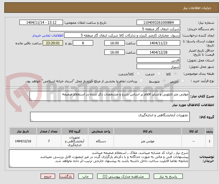Click the پاسخ به نیاز button

coord(168,176)
